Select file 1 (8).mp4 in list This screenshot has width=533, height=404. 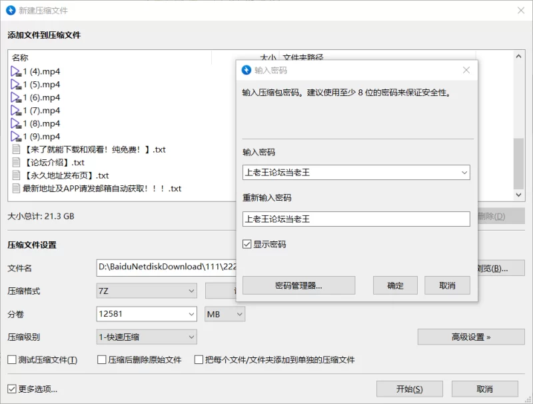[41, 123]
